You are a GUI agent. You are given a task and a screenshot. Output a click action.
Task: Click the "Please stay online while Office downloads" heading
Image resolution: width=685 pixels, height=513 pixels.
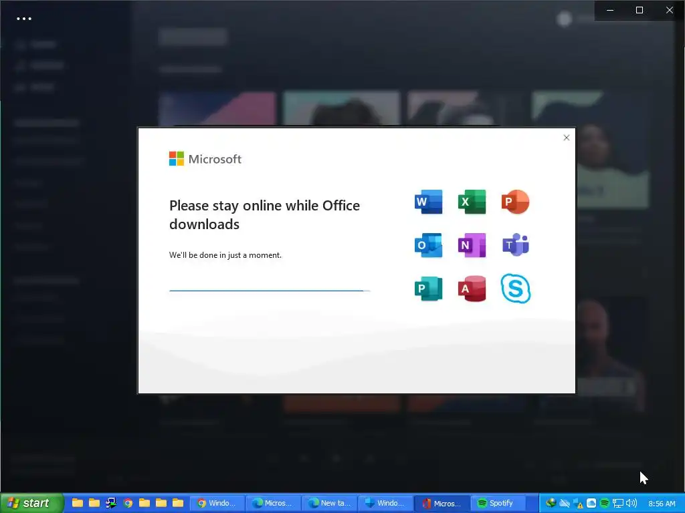pyautogui.click(x=264, y=214)
